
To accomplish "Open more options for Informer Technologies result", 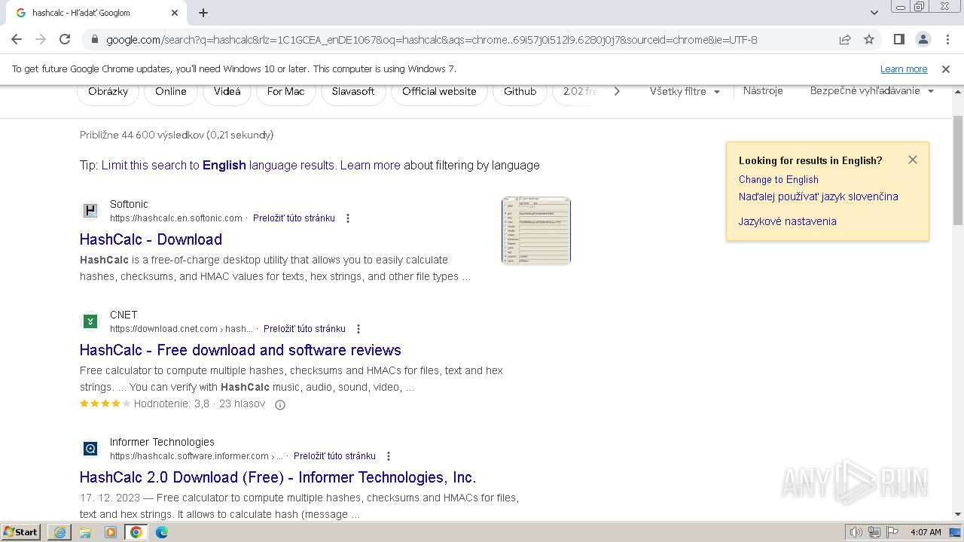I will coord(389,456).
